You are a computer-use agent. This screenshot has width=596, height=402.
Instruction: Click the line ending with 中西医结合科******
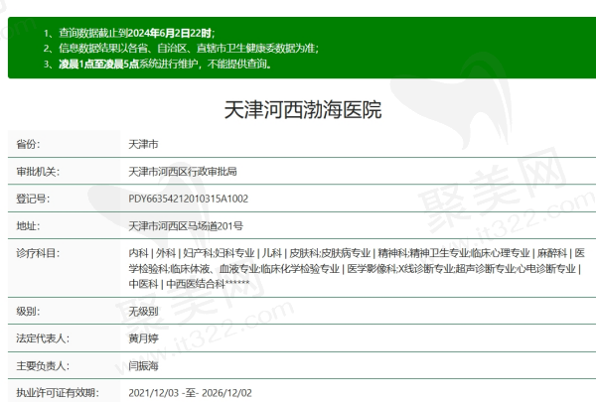[x=189, y=284]
